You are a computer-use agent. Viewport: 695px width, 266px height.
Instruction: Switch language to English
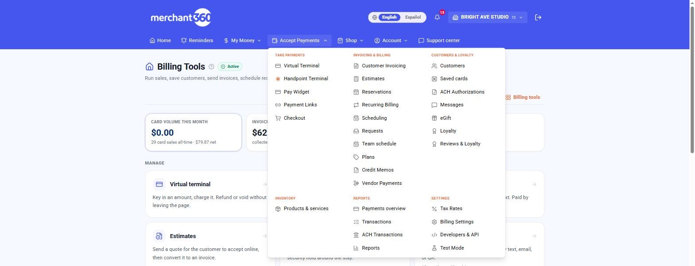tap(389, 17)
